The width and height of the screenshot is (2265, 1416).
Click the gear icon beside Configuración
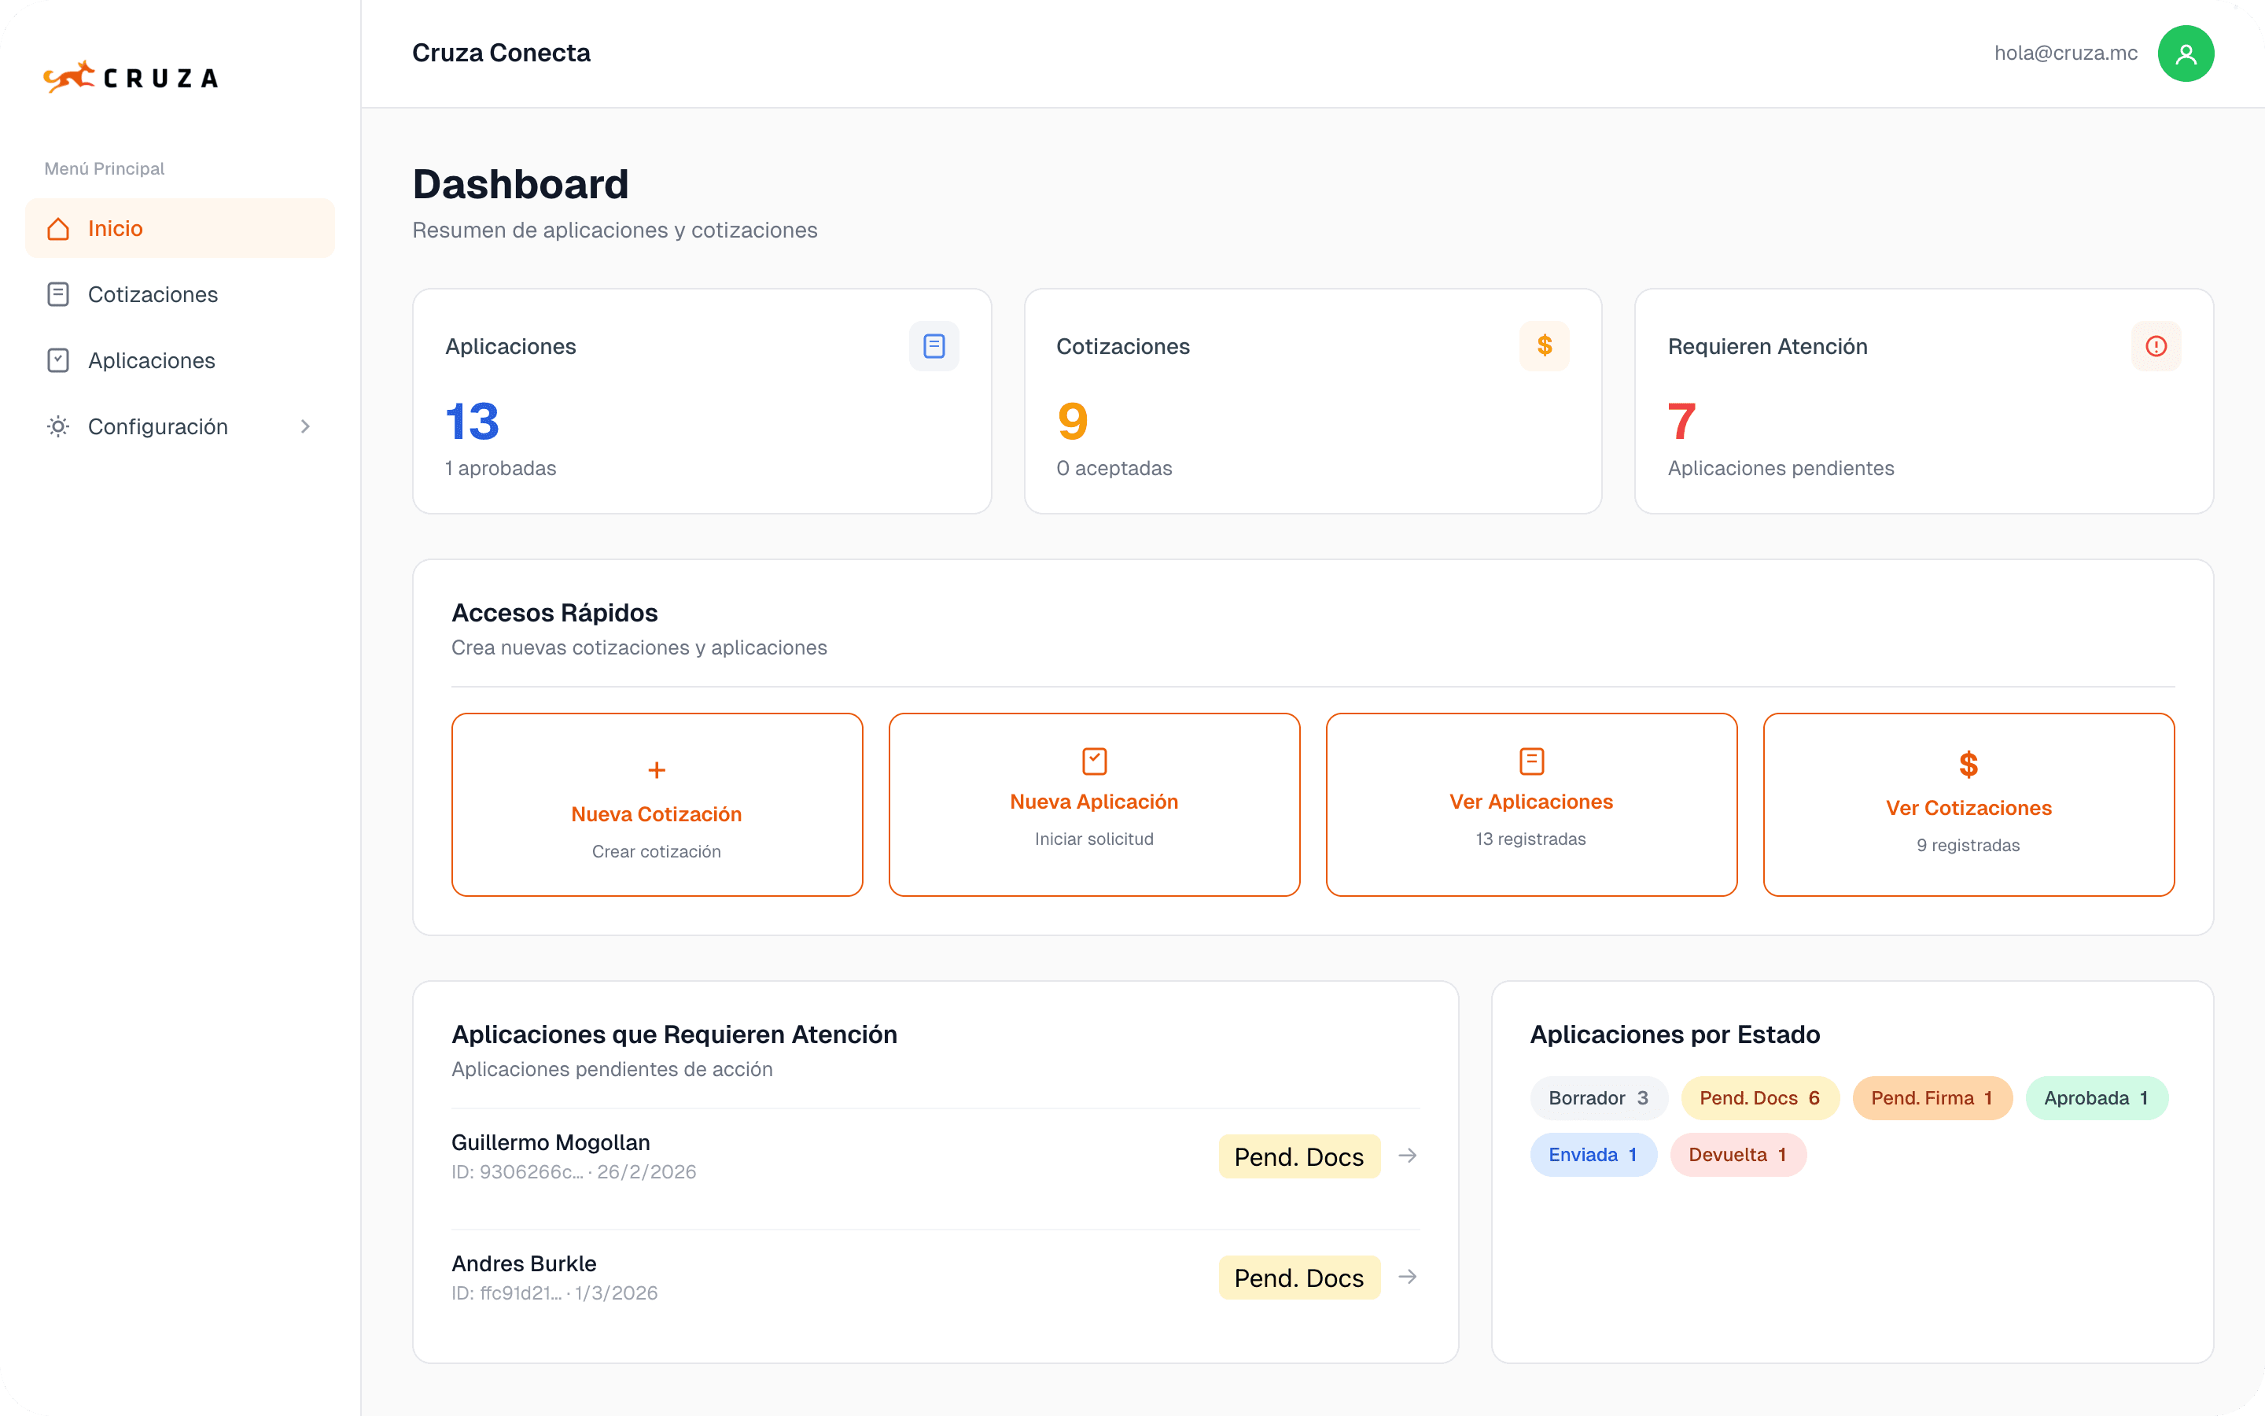(58, 427)
